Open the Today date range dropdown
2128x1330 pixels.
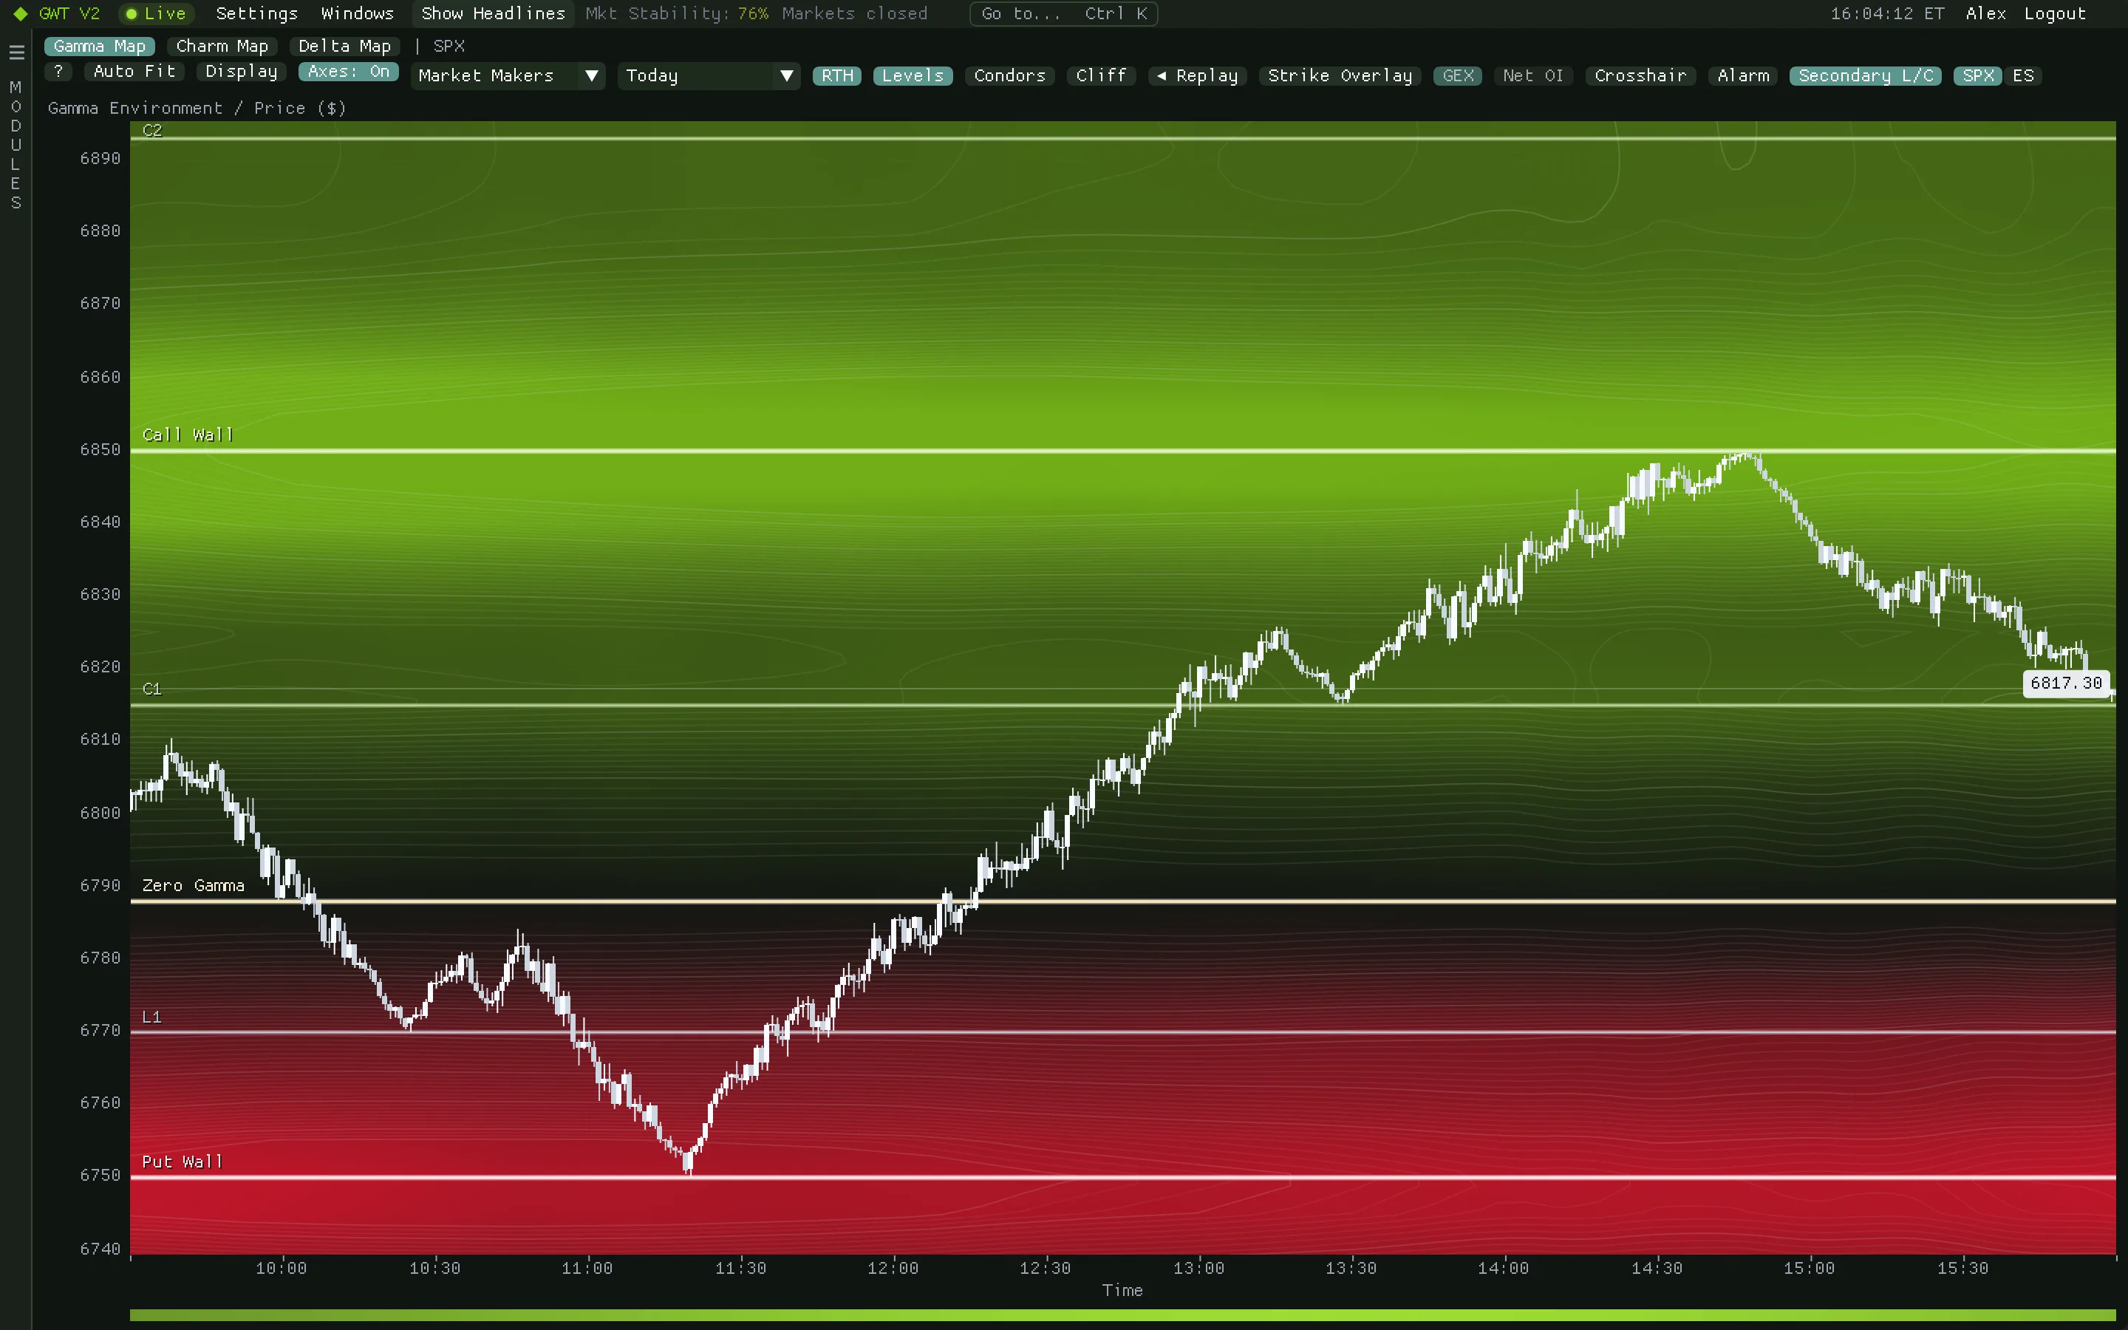pyautogui.click(x=709, y=75)
